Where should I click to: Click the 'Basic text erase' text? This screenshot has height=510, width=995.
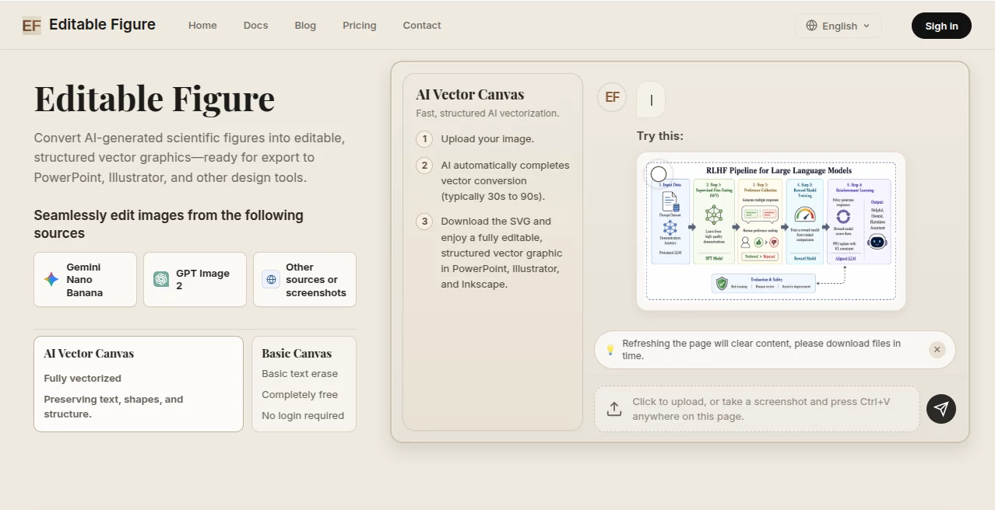point(300,374)
